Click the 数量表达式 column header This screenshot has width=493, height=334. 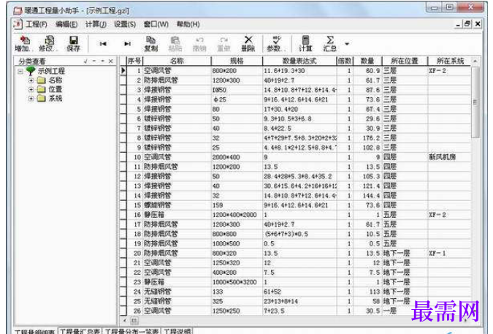pyautogui.click(x=299, y=61)
